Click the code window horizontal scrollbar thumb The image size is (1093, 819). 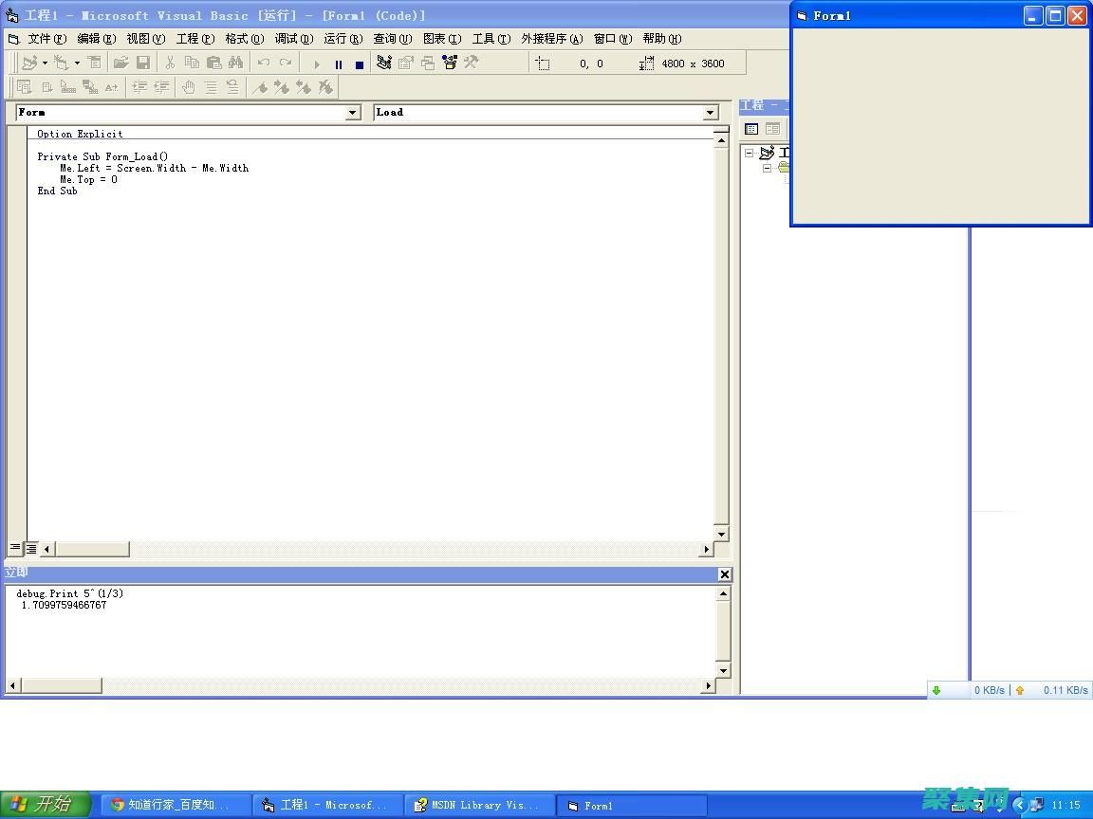[x=92, y=549]
